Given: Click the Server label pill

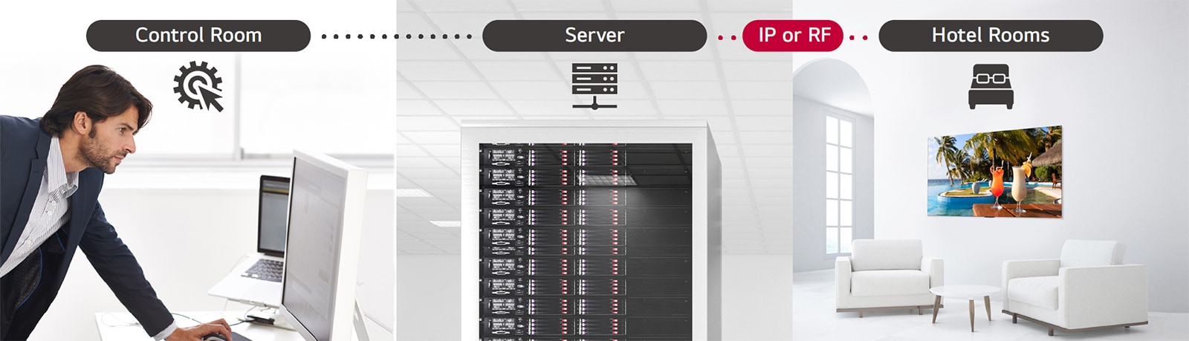Looking at the screenshot, I should pyautogui.click(x=594, y=36).
